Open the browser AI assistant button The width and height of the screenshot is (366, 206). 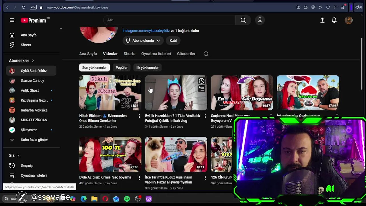pos(359,7)
